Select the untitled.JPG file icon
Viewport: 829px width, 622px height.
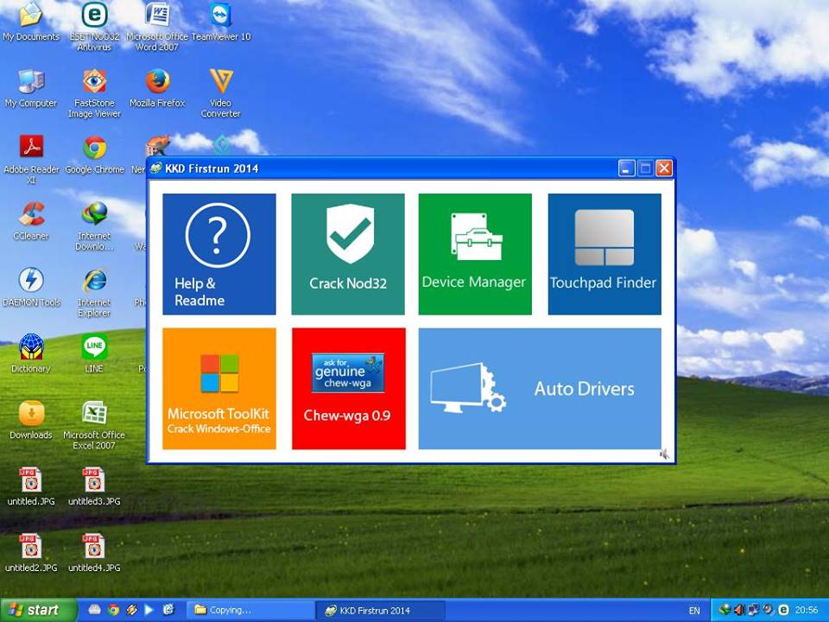(x=31, y=486)
